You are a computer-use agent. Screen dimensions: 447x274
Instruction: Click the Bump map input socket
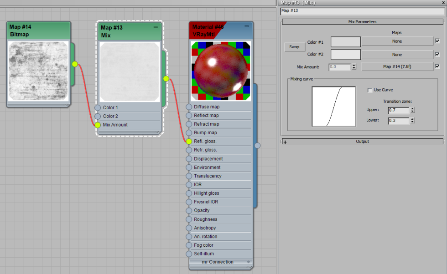click(x=189, y=133)
